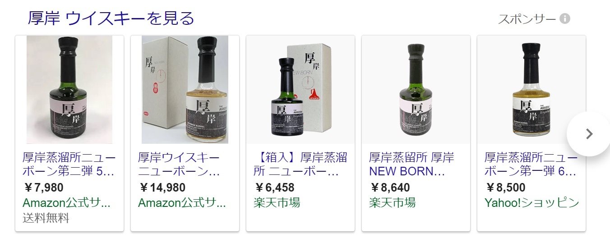Click the amber whisky bottle image
The width and height of the screenshot is (610, 238).
point(531,90)
